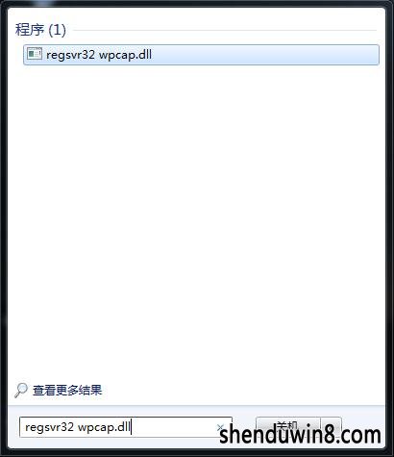Click the regsvr32 wpcap.dll program icon
The image size is (394, 457).
pyautogui.click(x=35, y=54)
